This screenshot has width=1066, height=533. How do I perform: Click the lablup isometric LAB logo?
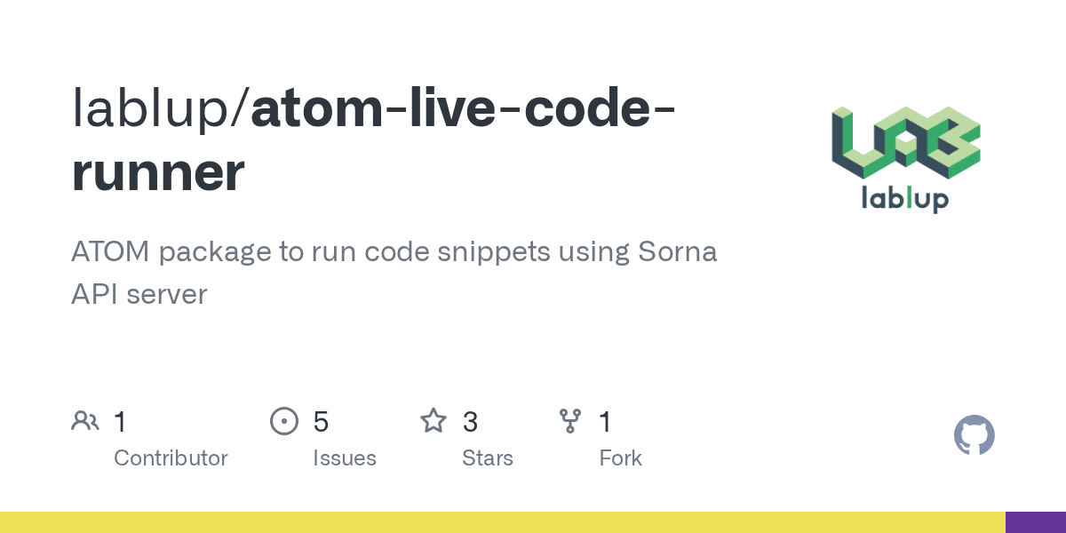pos(905,142)
